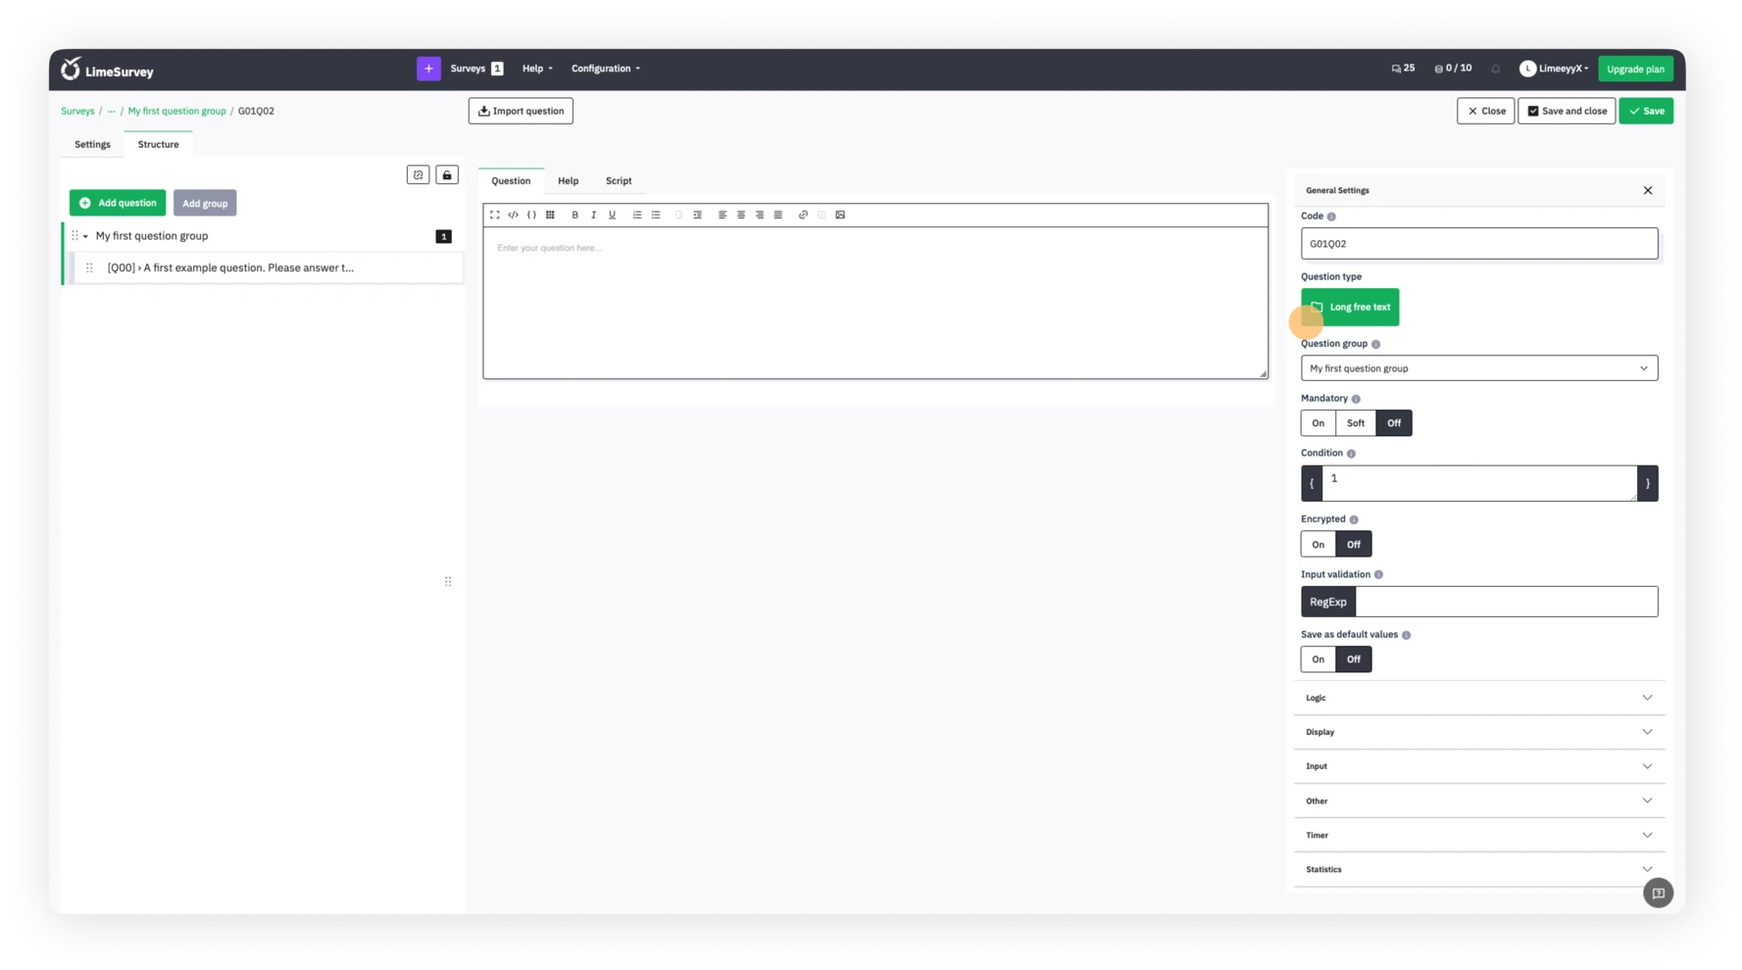This screenshot has width=1742, height=970.
Task: Open source code view in editor
Action: [513, 215]
